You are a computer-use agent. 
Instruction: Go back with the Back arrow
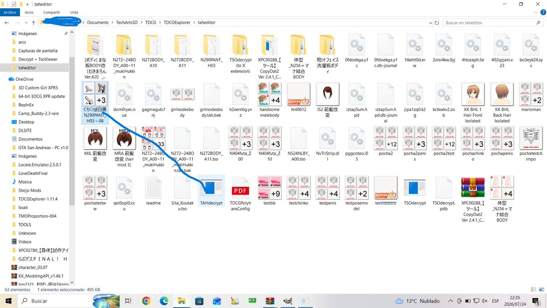[7, 22]
